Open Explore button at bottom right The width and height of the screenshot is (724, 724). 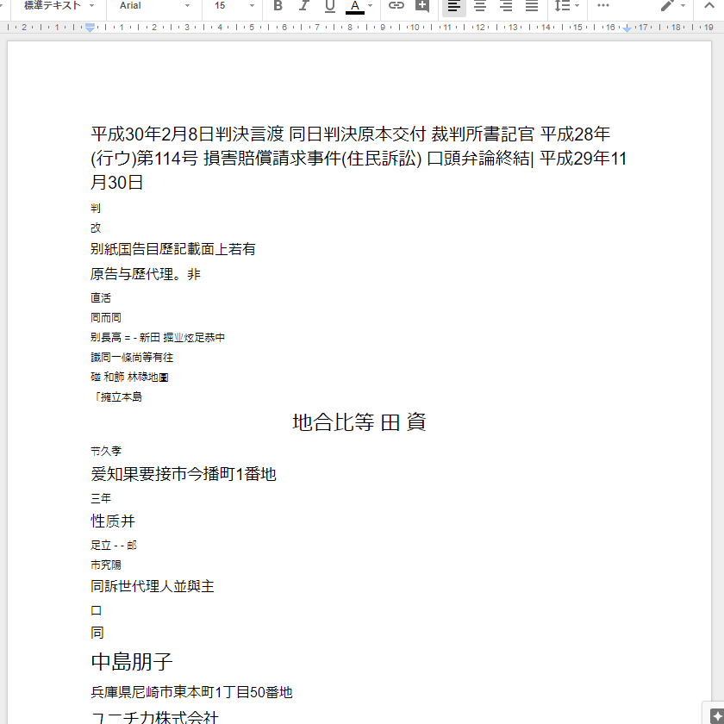(x=715, y=715)
